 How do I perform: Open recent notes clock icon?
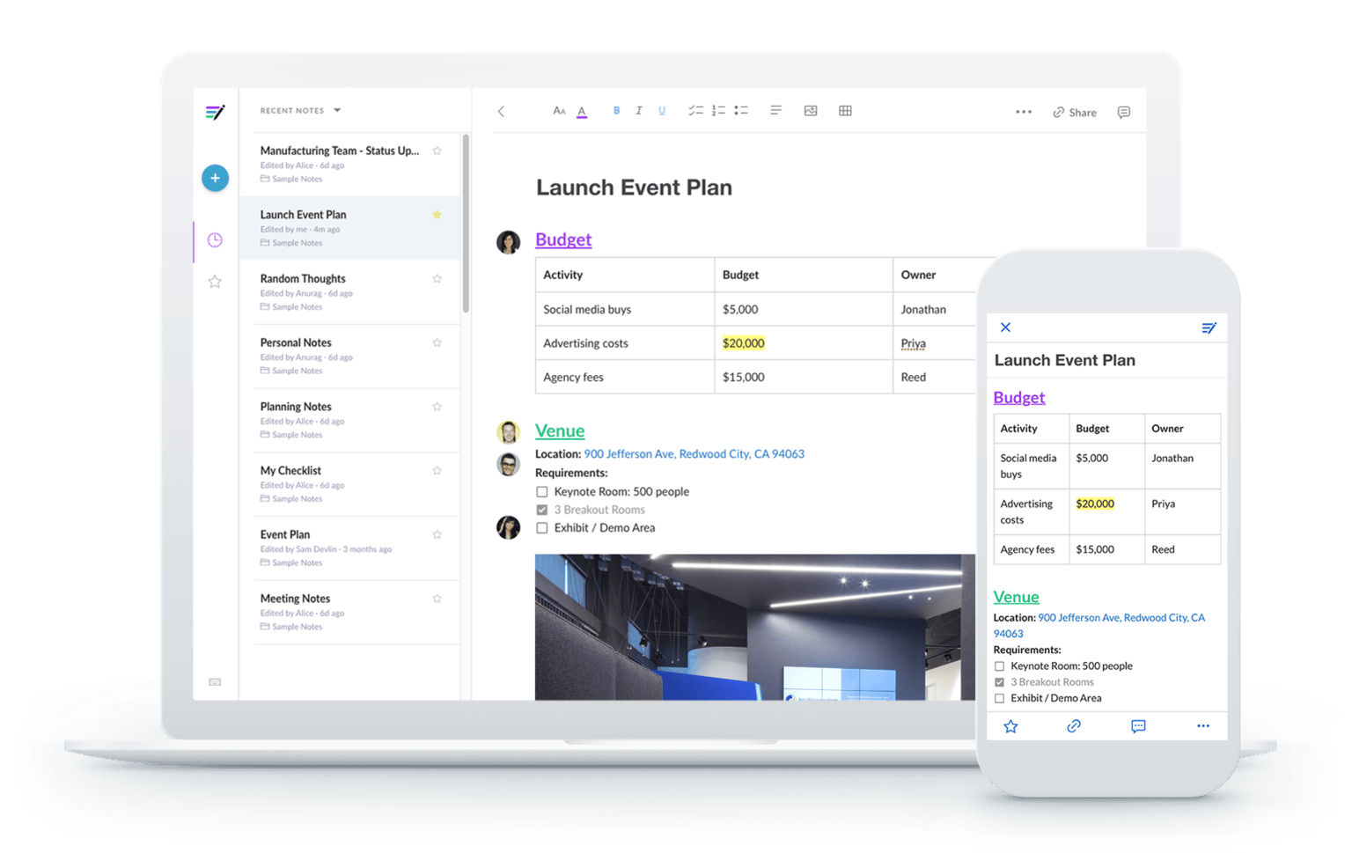215,239
